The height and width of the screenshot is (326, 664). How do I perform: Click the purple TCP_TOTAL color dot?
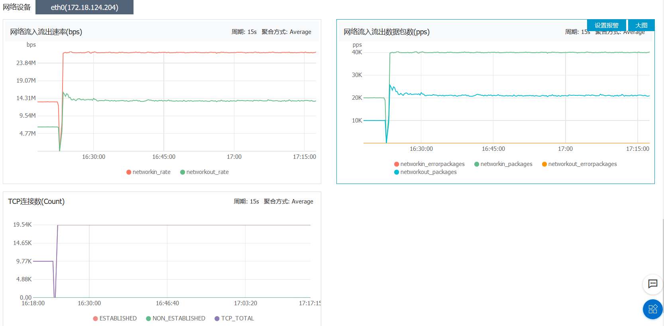pos(217,318)
